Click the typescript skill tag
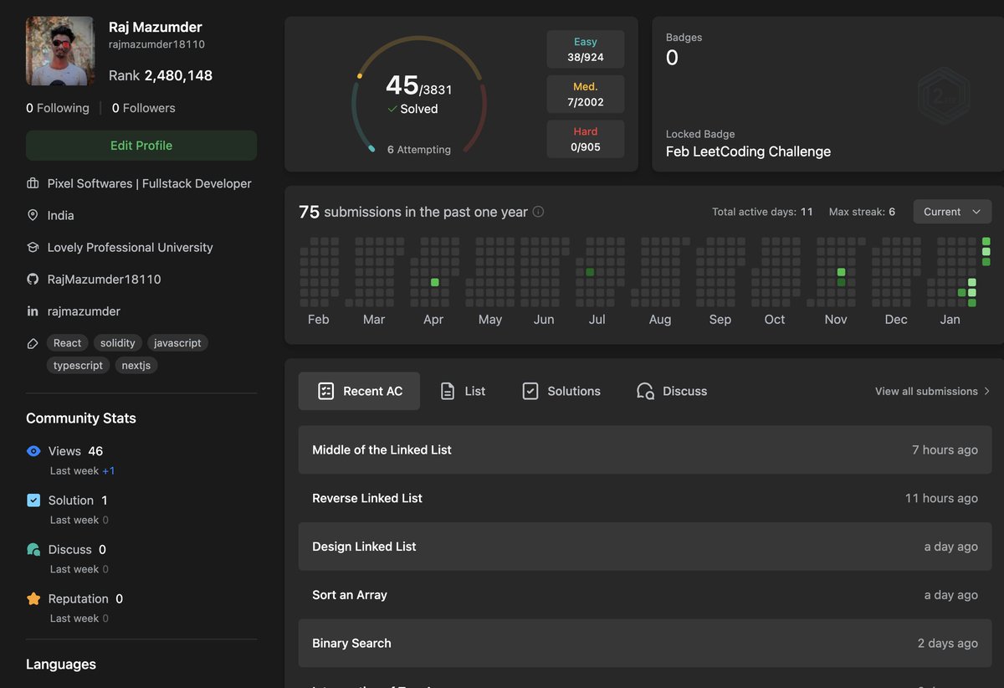1004x688 pixels. pyautogui.click(x=78, y=366)
